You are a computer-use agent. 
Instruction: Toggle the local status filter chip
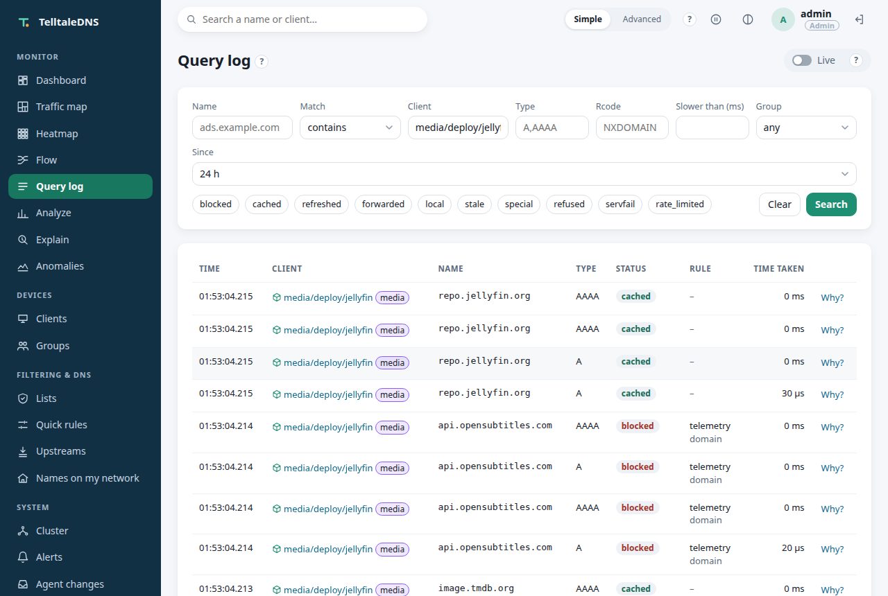point(435,204)
